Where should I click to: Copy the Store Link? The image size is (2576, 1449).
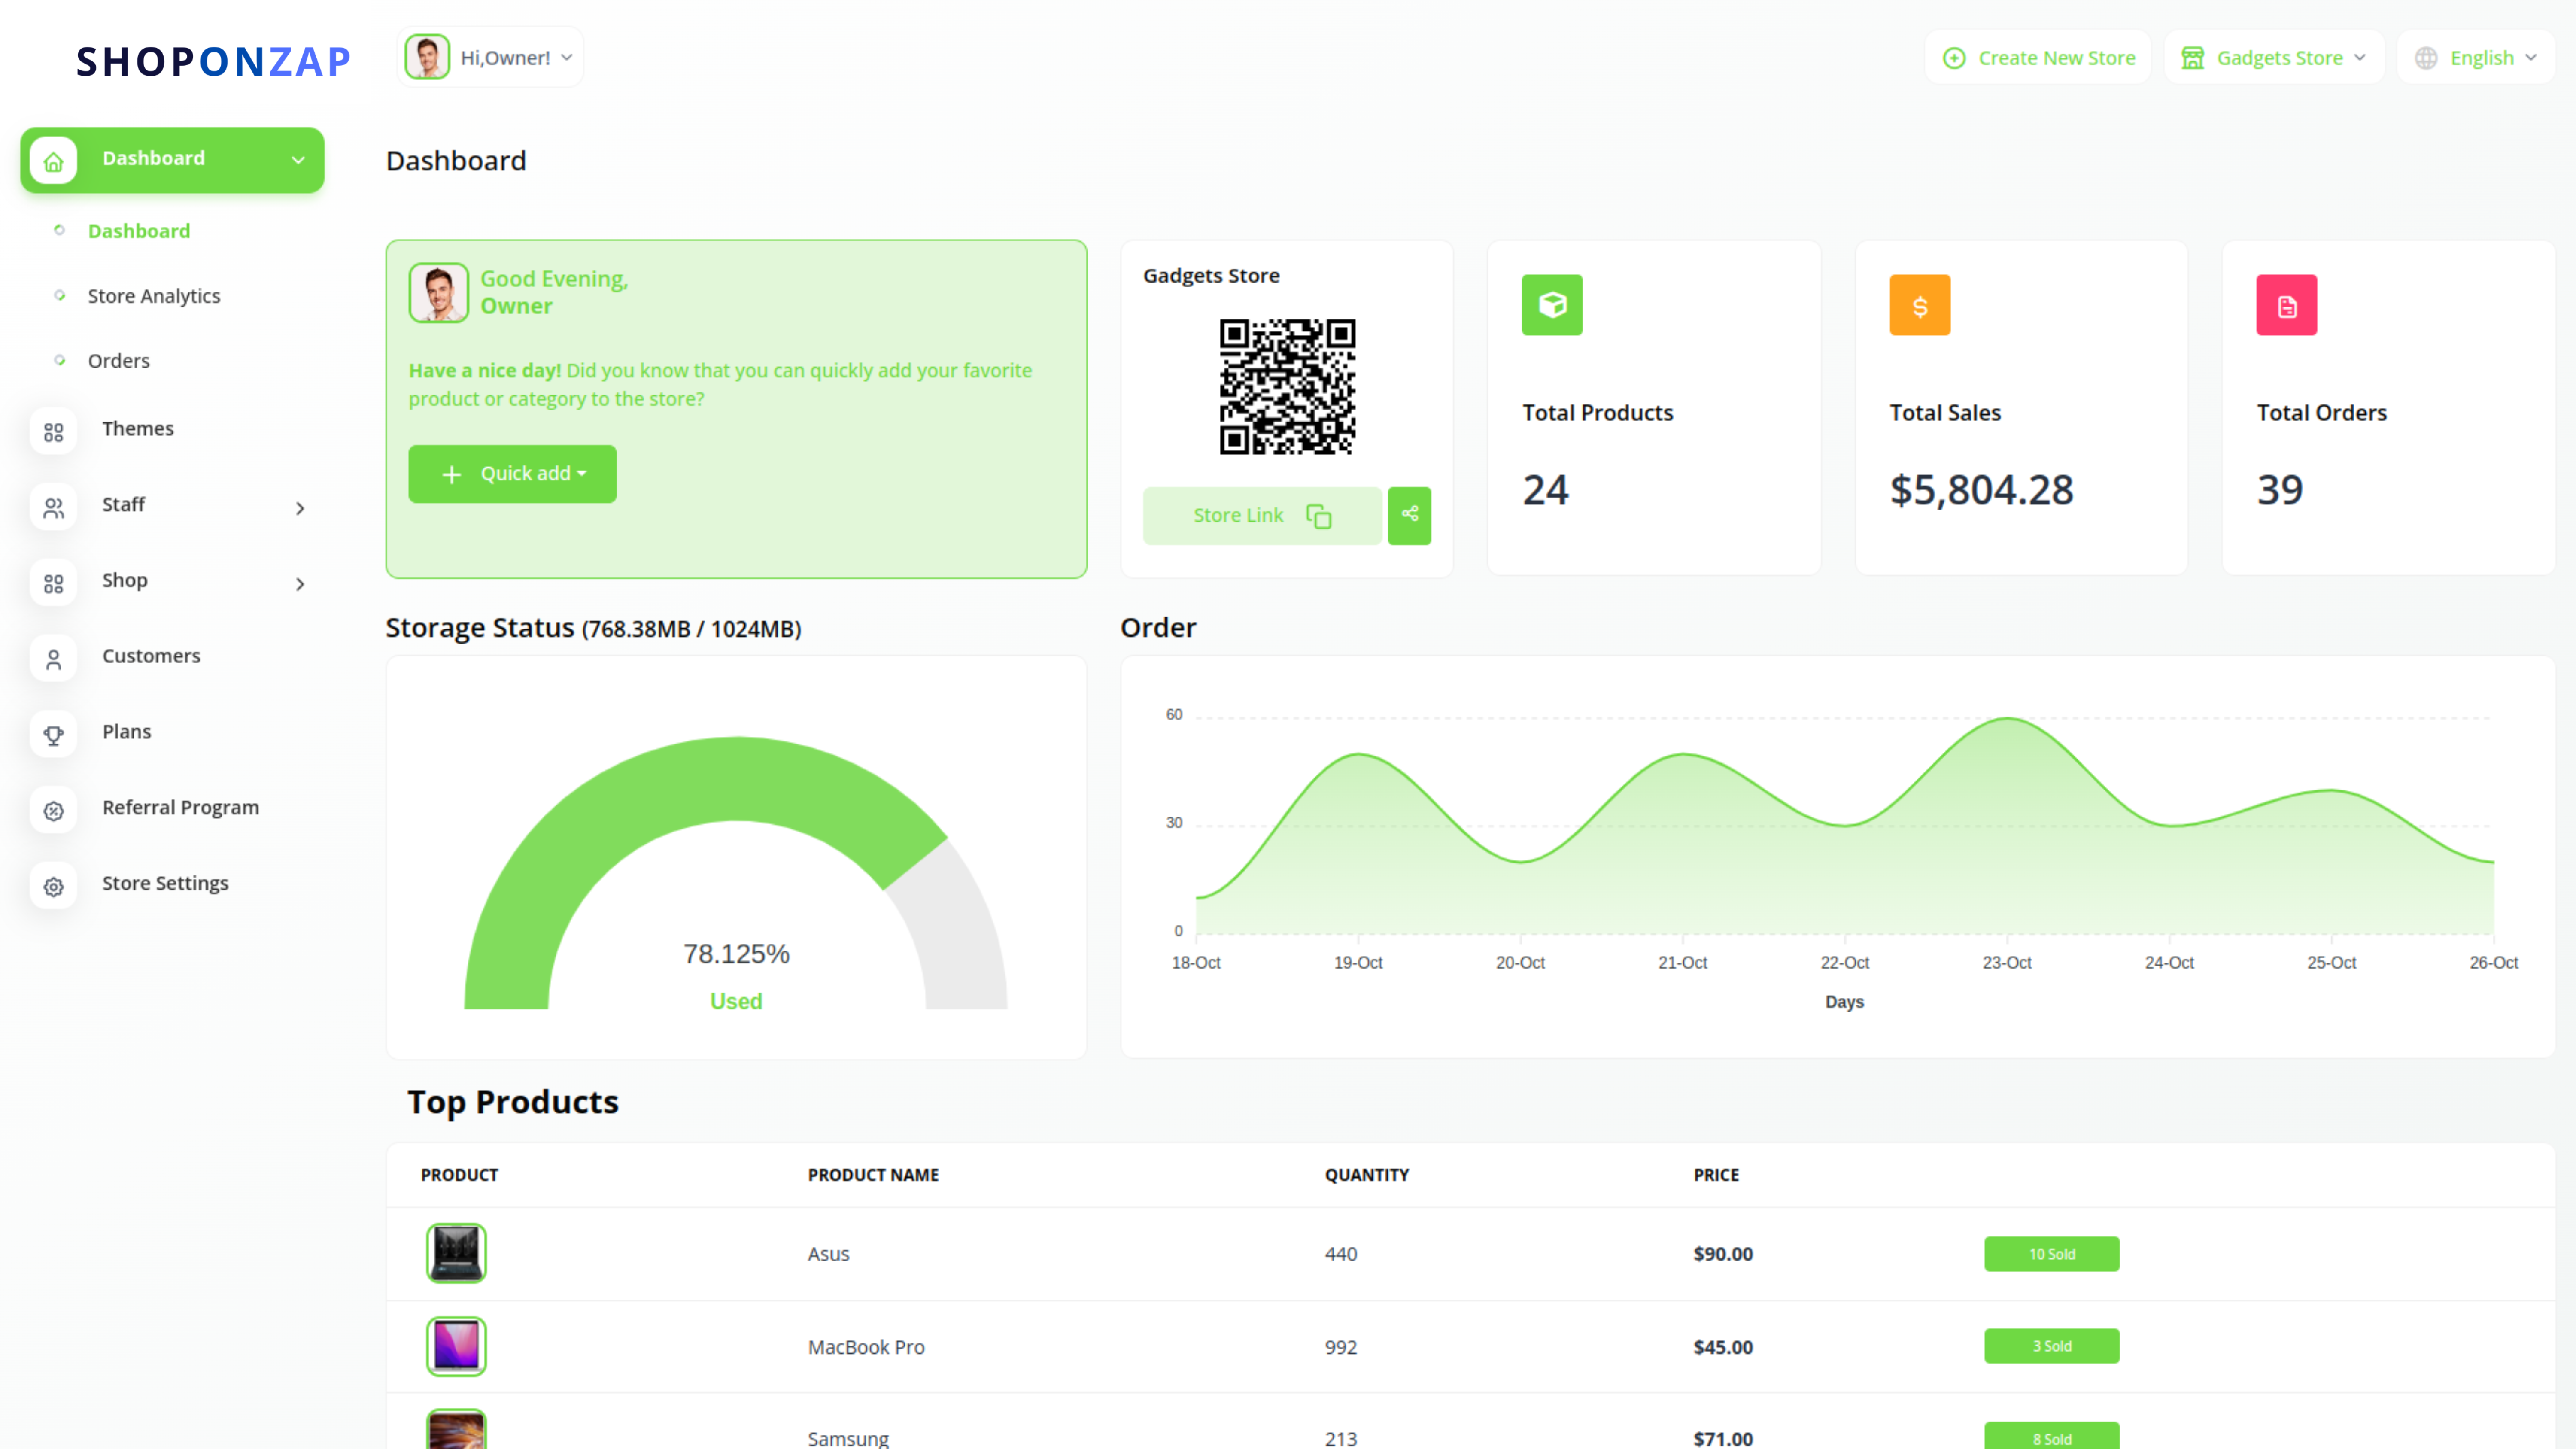point(1262,516)
